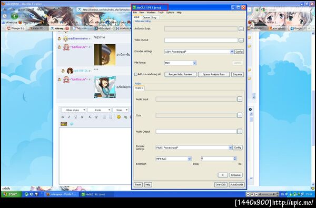Click the Video Output text field
The width and height of the screenshot is (316, 208).
coord(201,41)
